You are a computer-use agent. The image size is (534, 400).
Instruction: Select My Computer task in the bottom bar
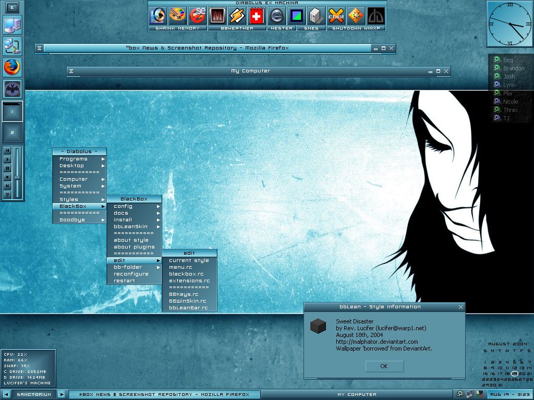pyautogui.click(x=357, y=395)
